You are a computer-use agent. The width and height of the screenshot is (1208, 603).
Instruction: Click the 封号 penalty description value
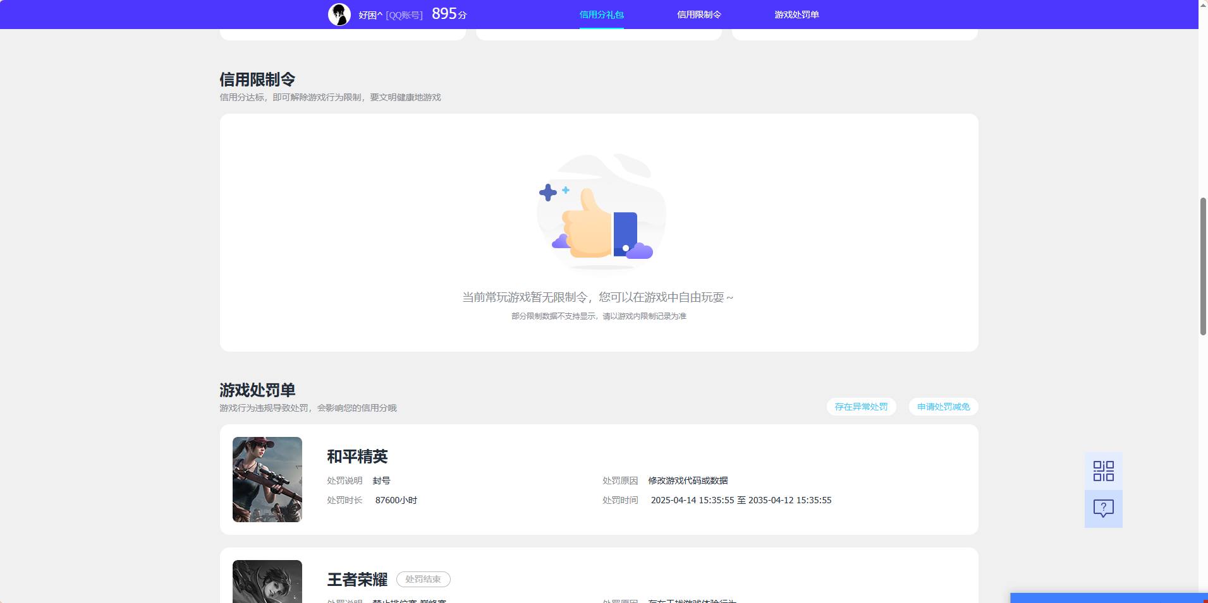tap(381, 481)
